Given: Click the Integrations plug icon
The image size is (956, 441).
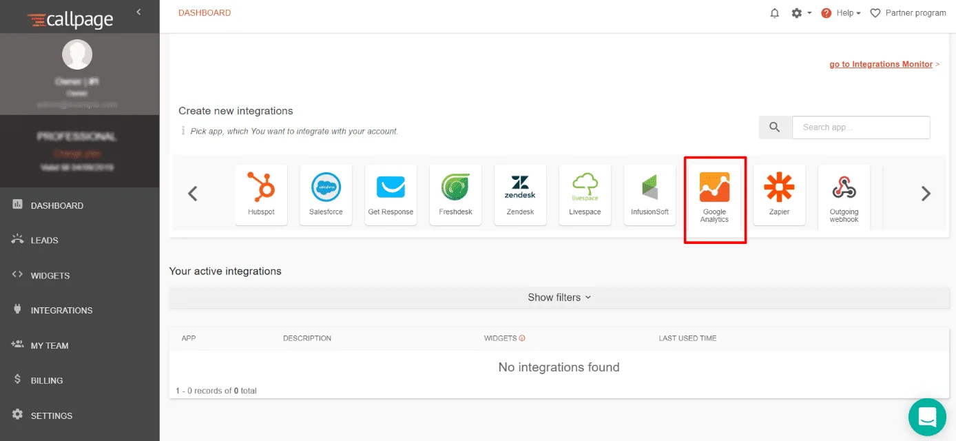Looking at the screenshot, I should click(x=17, y=309).
